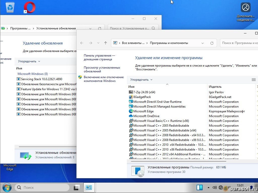Click 'Все элементы' breadcrumb
The image size is (258, 193).
(x=133, y=43)
